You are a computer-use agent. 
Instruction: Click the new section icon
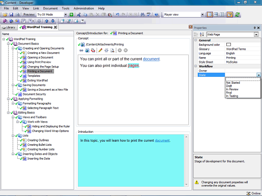coord(11,21)
